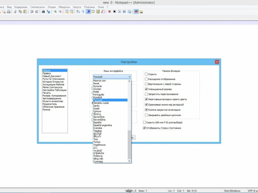Click the Stop Recording macro icon

click(114, 12)
